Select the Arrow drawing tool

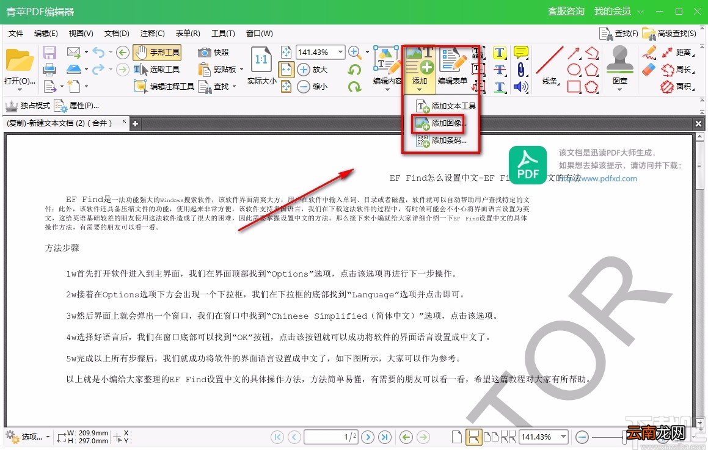[x=574, y=53]
